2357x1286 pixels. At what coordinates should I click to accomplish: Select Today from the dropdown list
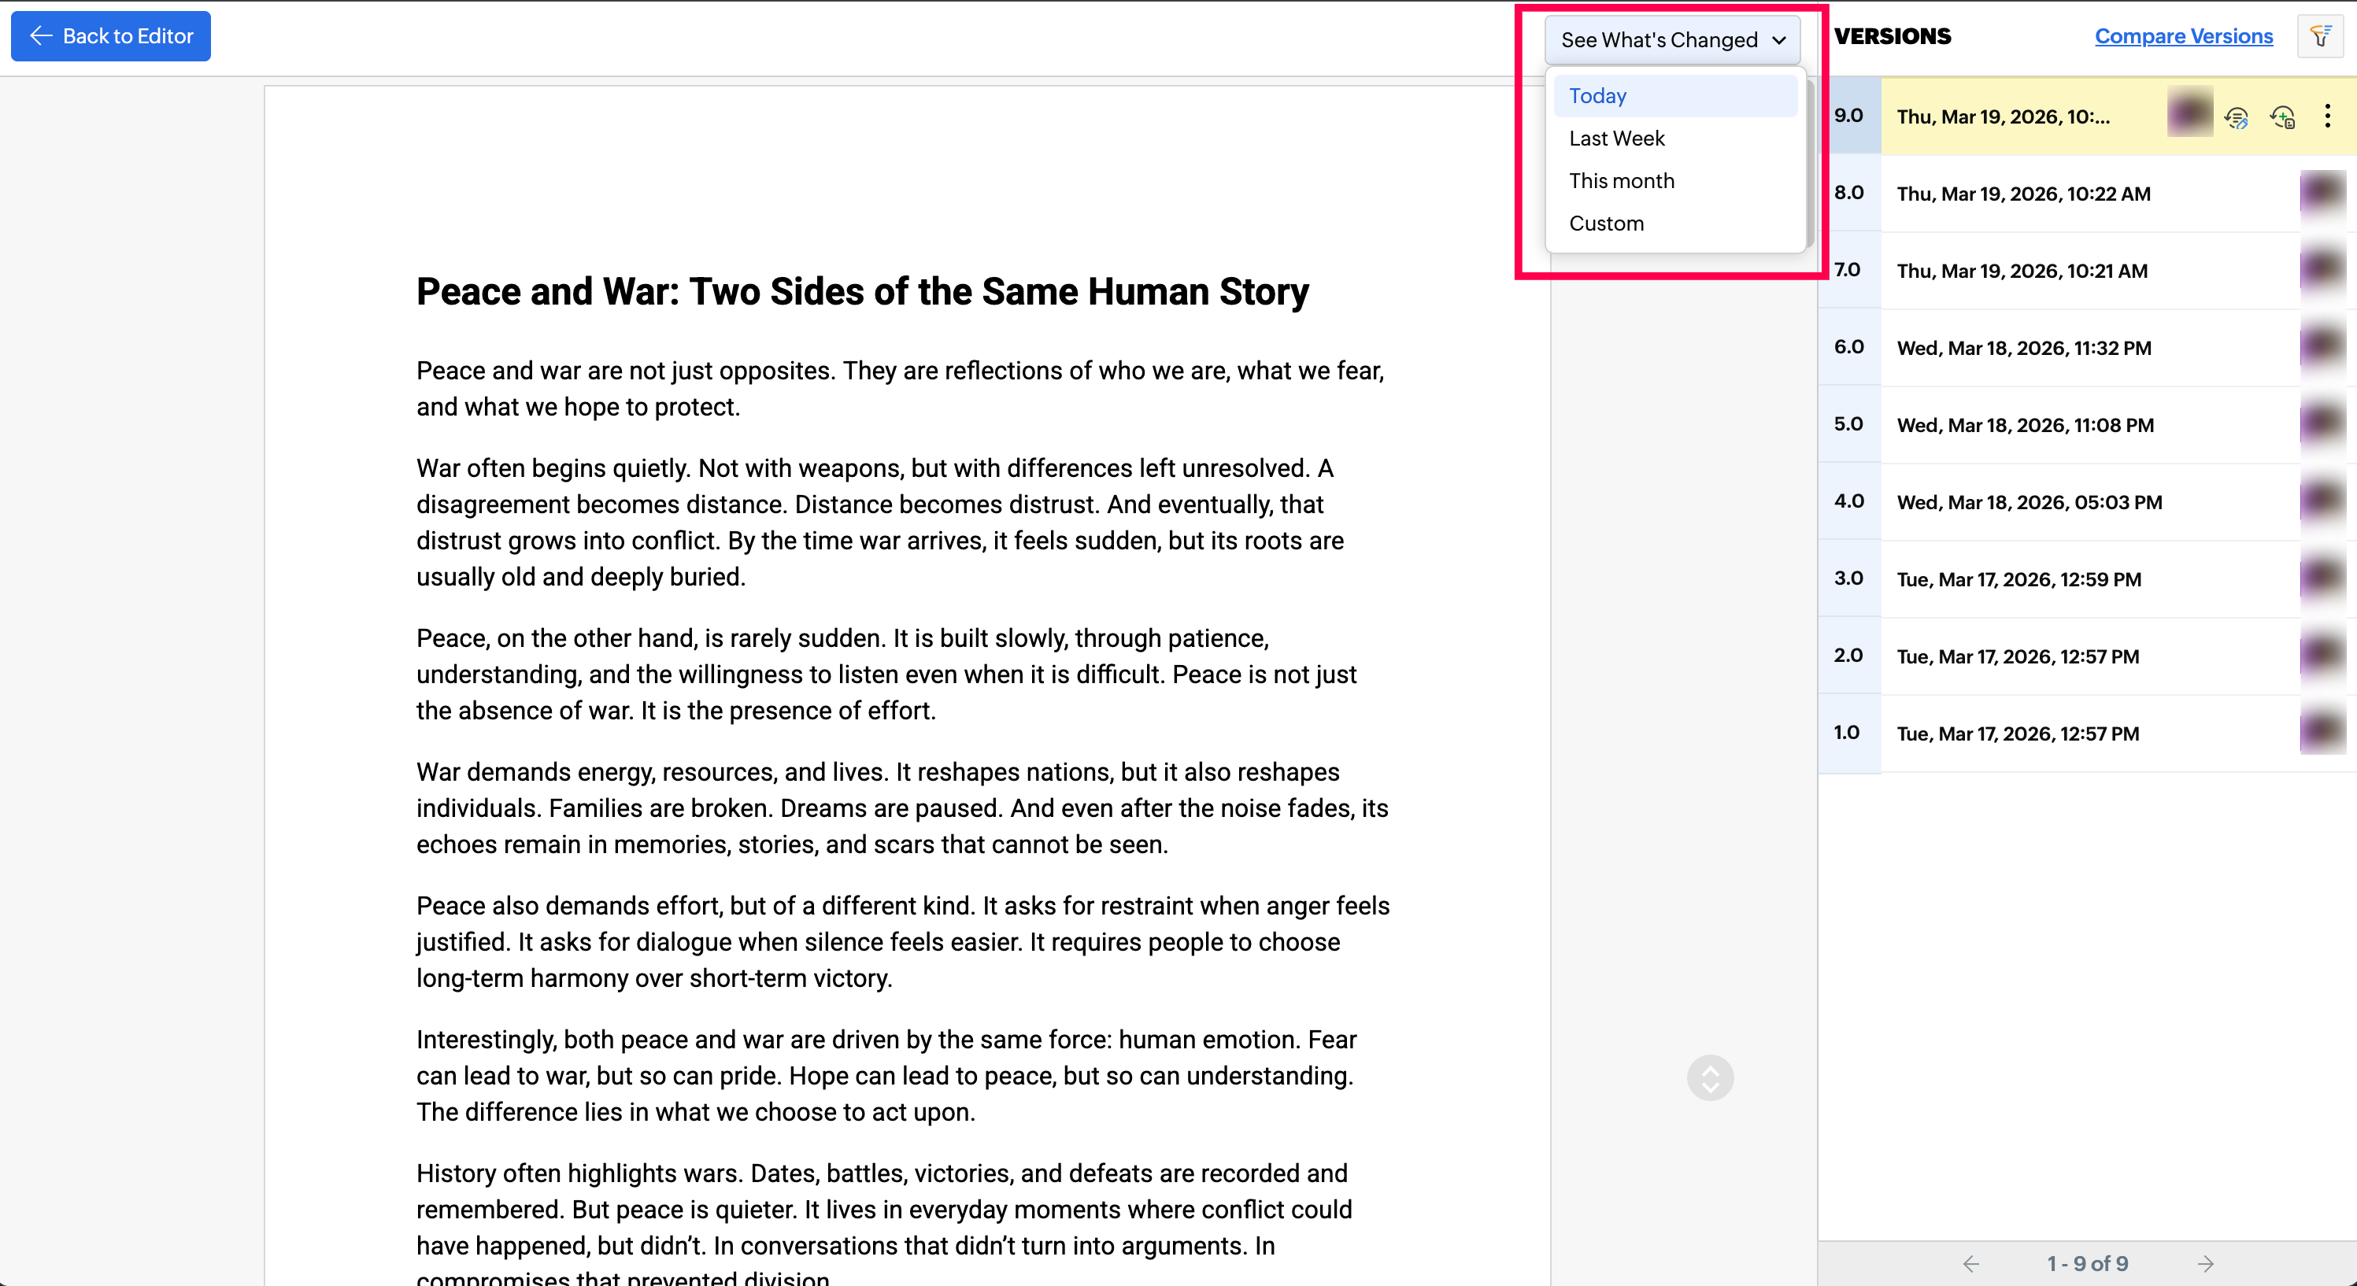click(x=1597, y=96)
